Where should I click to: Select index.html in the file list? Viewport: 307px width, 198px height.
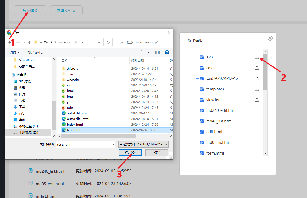pyautogui.click(x=75, y=124)
